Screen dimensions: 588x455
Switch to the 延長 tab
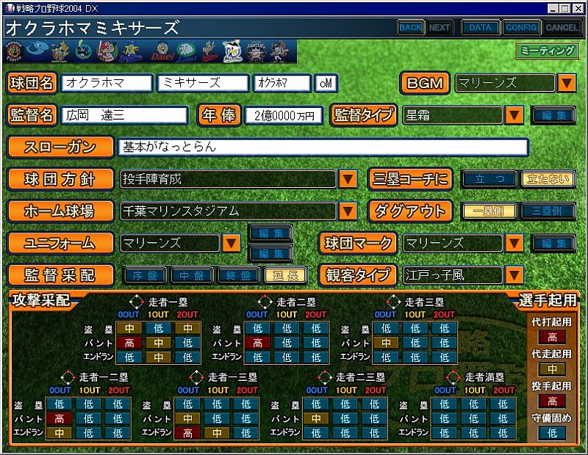tap(285, 276)
